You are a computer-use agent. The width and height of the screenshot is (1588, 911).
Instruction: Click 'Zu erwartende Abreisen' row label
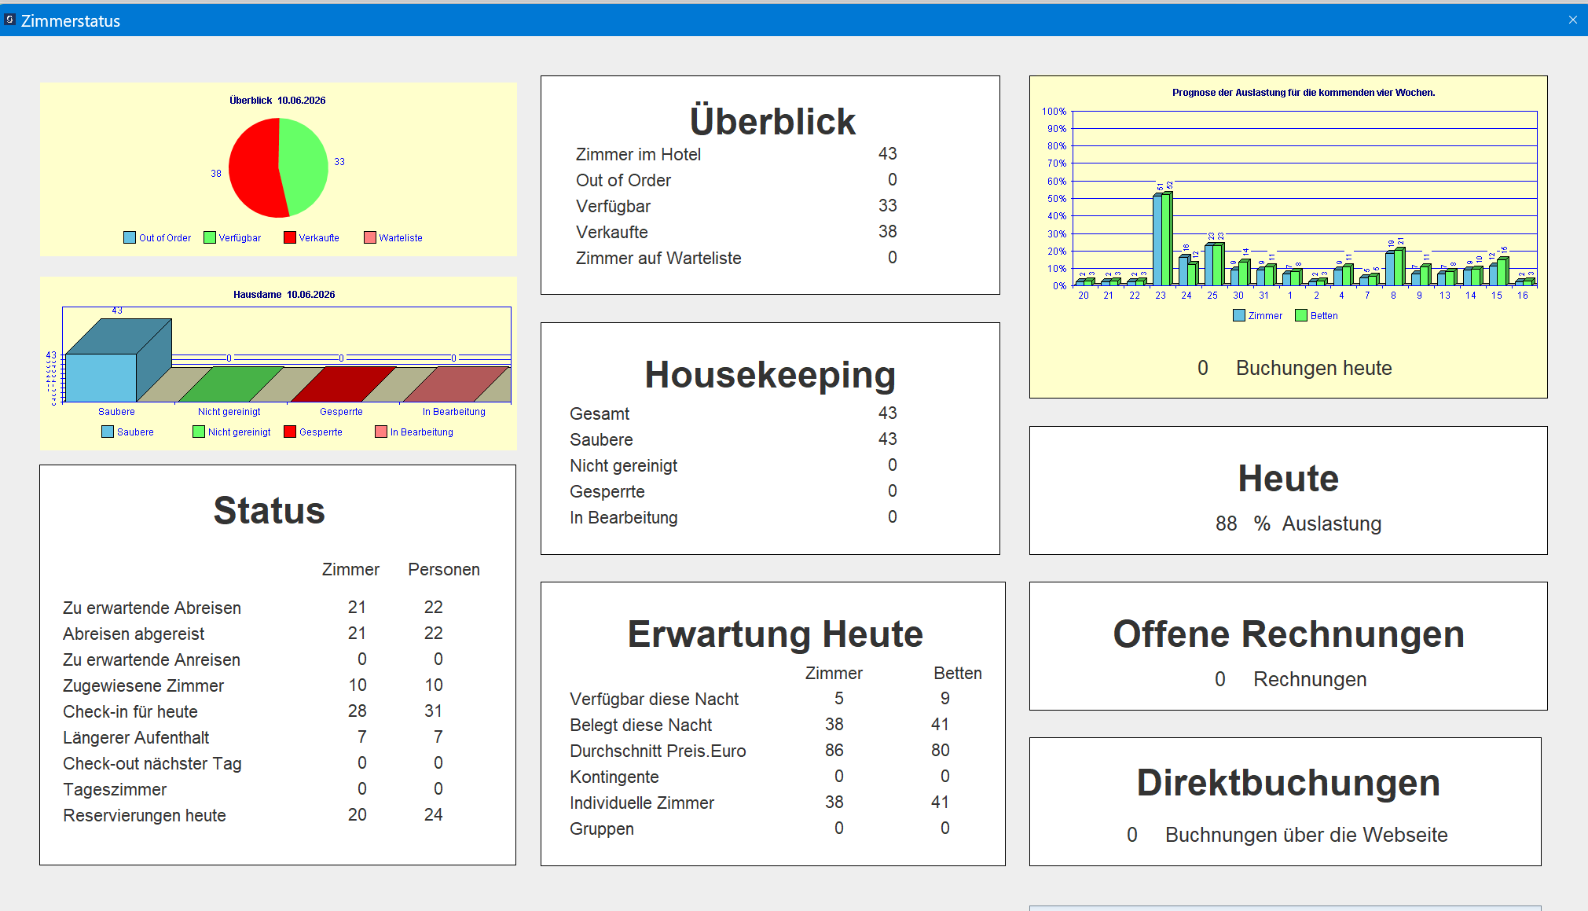pos(152,608)
